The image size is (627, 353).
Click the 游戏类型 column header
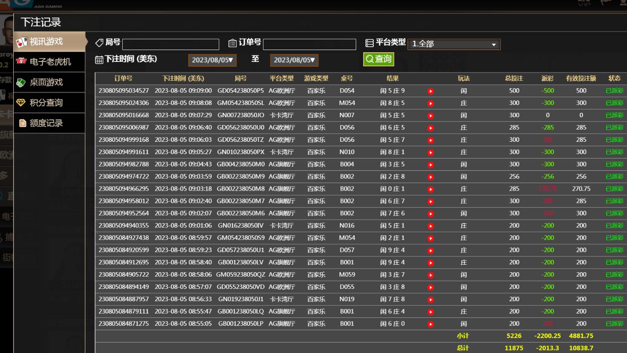tap(316, 79)
